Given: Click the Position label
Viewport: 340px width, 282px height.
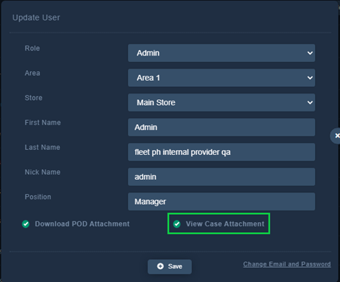Looking at the screenshot, I should (x=38, y=197).
